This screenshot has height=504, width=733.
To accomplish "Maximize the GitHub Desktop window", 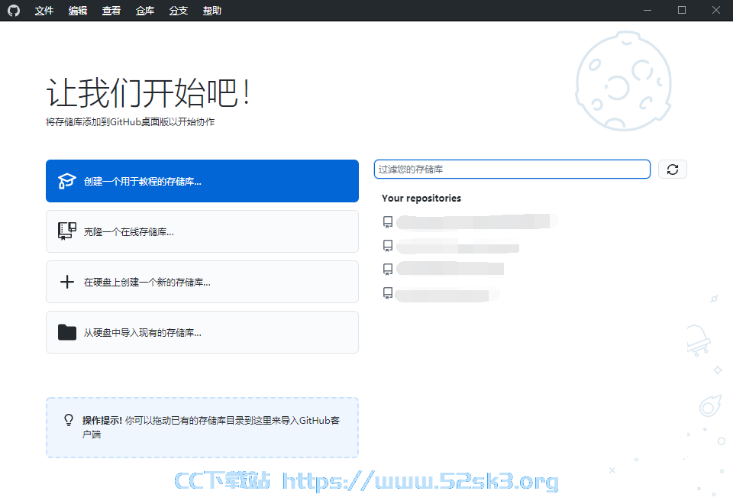I will point(682,10).
